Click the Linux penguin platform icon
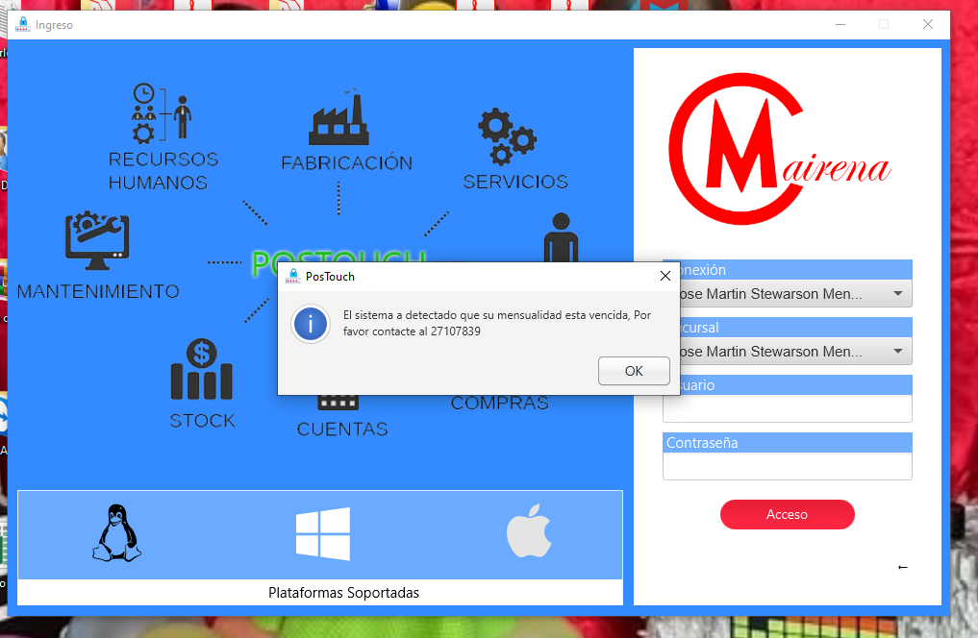This screenshot has width=978, height=638. click(x=115, y=533)
